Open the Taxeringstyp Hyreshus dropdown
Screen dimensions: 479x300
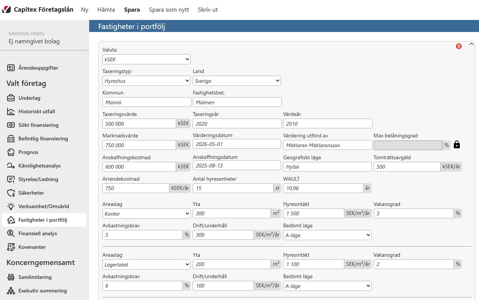click(146, 81)
